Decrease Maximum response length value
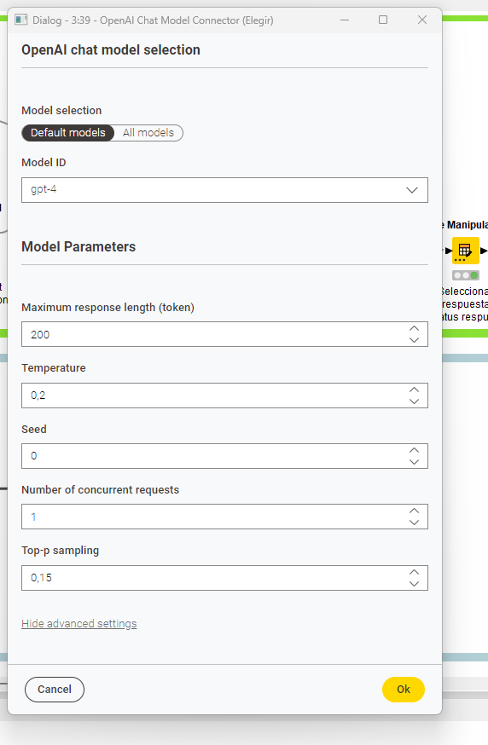 (415, 340)
